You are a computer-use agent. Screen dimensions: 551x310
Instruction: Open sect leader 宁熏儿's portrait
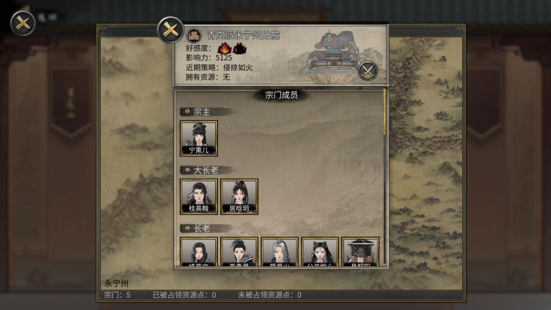point(199,138)
